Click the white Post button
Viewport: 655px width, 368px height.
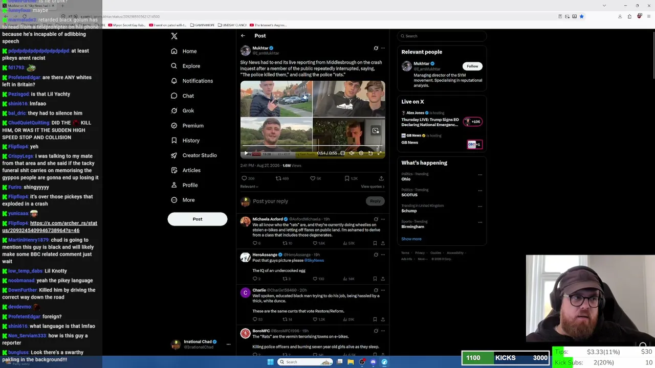(198, 219)
